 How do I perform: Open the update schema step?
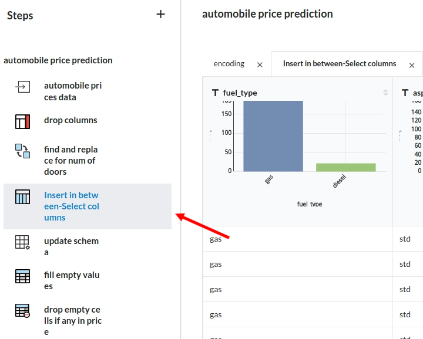pyautogui.click(x=71, y=246)
